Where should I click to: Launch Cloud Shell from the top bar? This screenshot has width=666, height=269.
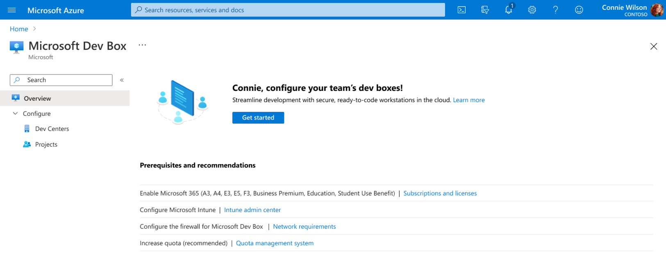coord(461,10)
